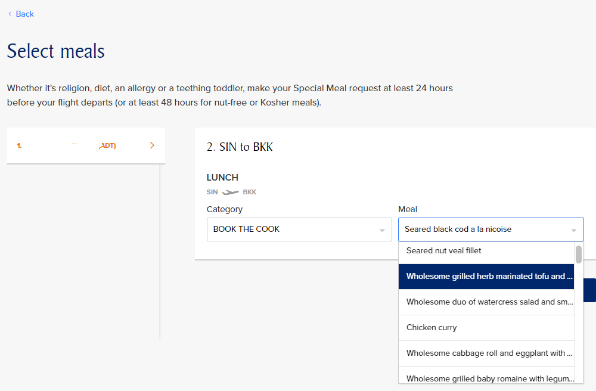Select Seared nut veal fillet option
The width and height of the screenshot is (596, 391).
click(x=486, y=251)
